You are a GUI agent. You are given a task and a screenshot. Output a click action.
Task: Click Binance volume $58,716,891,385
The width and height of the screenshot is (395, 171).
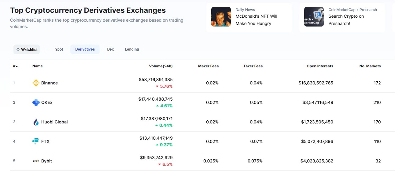156,80
